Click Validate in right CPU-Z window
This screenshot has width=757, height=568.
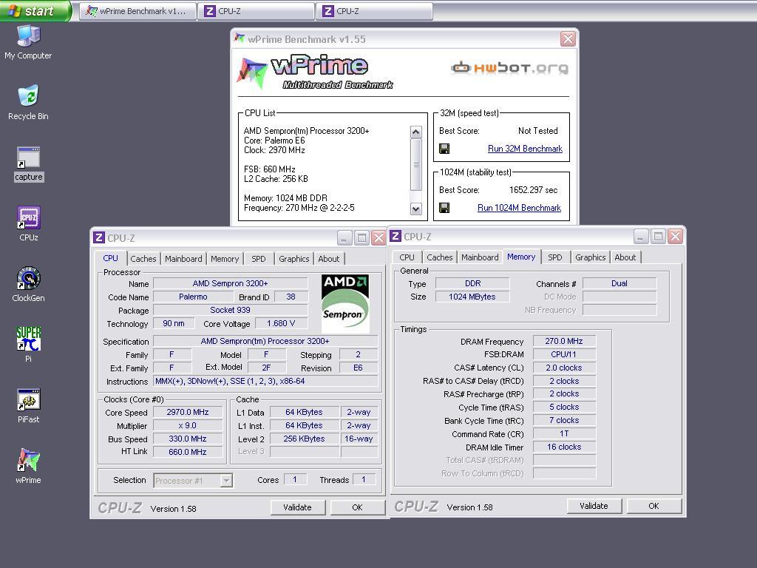tap(594, 506)
